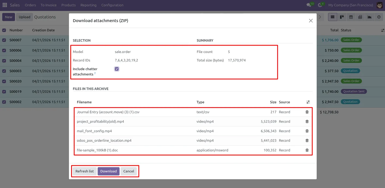This screenshot has width=385, height=188.
Task: Switch to activity view
Action: (x=379, y=17)
